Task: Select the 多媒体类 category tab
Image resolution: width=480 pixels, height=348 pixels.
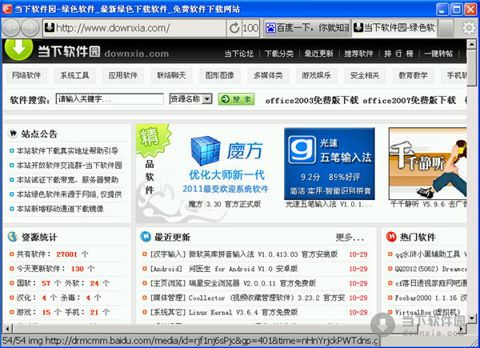Action: pyautogui.click(x=268, y=75)
